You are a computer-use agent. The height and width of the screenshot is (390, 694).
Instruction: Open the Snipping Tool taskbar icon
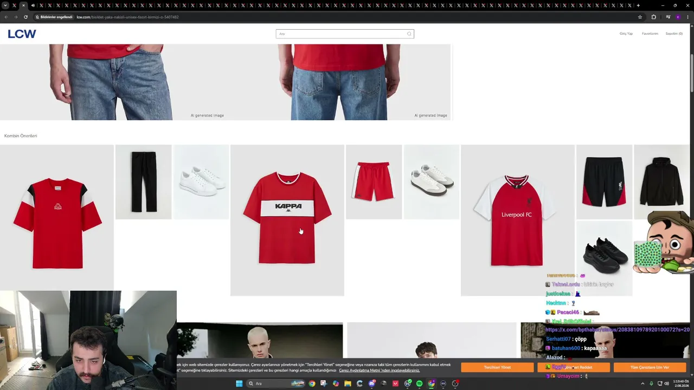click(x=324, y=383)
